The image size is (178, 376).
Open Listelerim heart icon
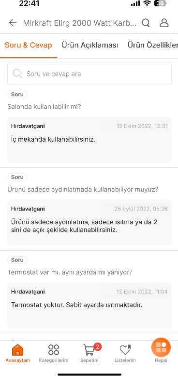(x=125, y=350)
